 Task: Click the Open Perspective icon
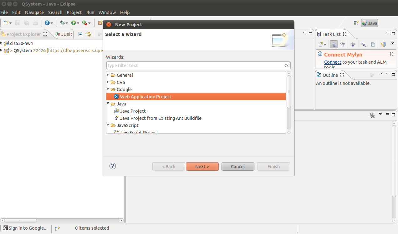coord(356,23)
